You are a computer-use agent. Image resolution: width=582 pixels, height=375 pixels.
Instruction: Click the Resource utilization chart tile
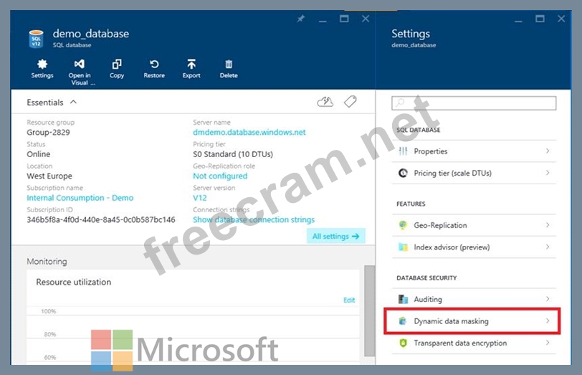click(x=193, y=317)
